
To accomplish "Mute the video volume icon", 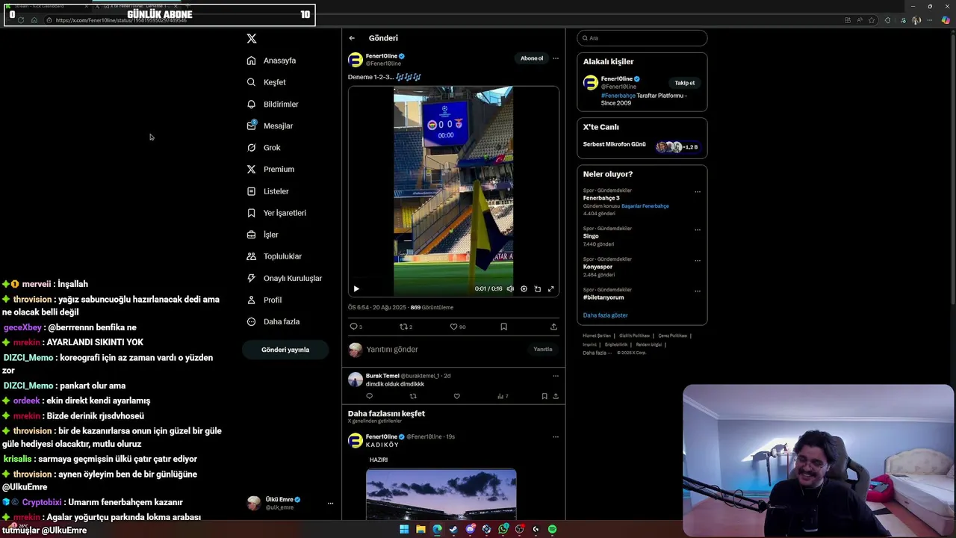I will (510, 288).
